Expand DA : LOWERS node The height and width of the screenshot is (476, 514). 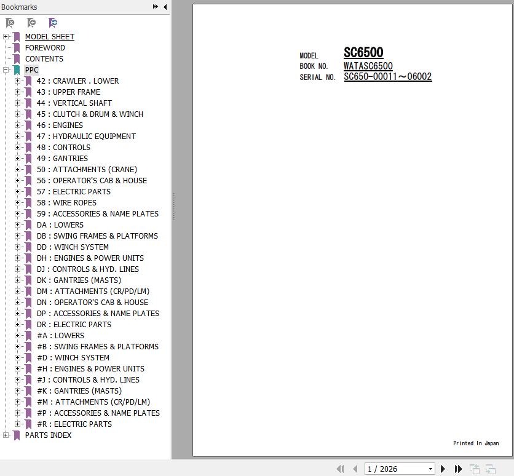pos(17,225)
